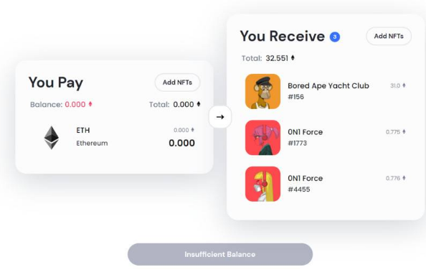Click the Bored Ape Yacht Club name
This screenshot has width=426, height=272.
(x=328, y=85)
